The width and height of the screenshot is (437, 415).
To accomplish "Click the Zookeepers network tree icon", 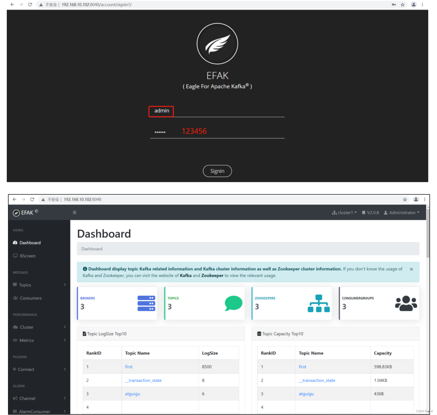I will pos(319,303).
